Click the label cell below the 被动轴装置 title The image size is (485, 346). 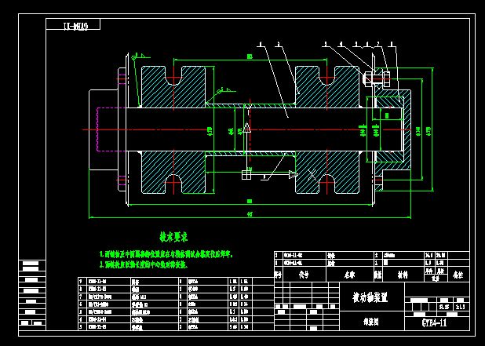click(371, 322)
